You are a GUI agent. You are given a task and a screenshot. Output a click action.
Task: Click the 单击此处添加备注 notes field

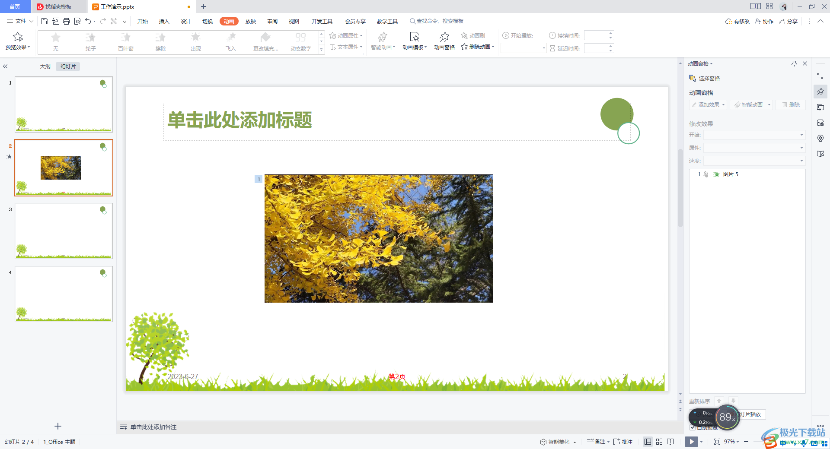pos(153,427)
